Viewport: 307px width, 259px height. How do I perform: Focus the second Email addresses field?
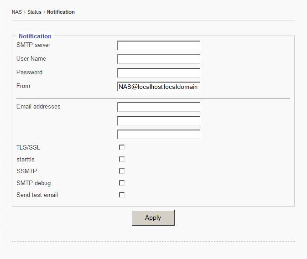158,121
